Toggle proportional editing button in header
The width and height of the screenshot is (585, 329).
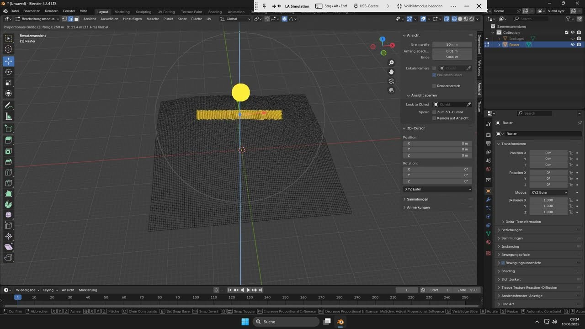[x=284, y=19]
